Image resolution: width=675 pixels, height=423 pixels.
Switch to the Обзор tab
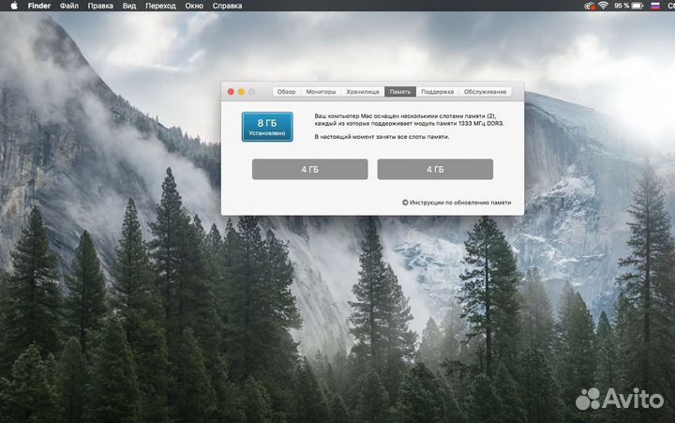click(x=286, y=92)
